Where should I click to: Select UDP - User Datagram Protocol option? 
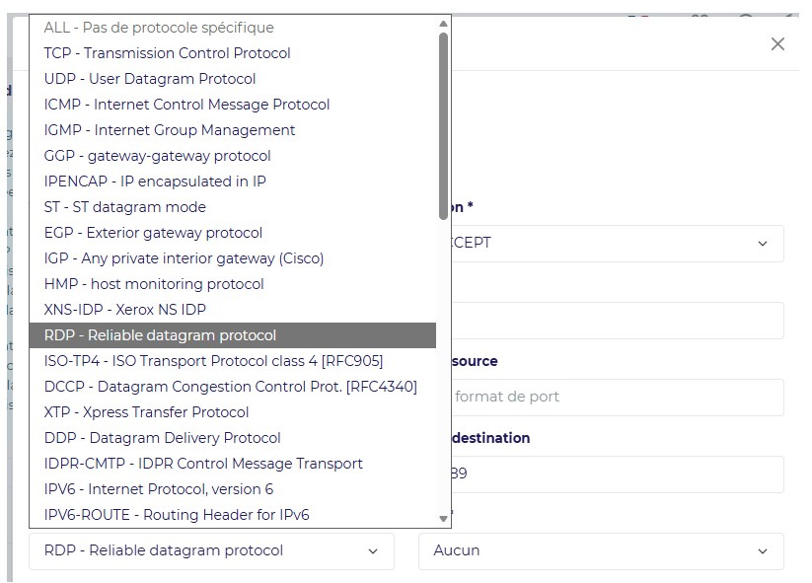pos(233,79)
